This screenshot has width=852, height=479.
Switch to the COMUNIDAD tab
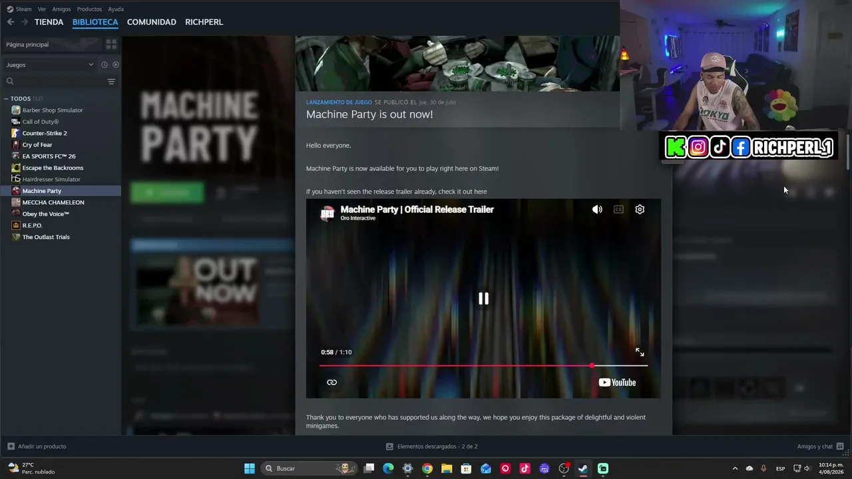click(152, 22)
